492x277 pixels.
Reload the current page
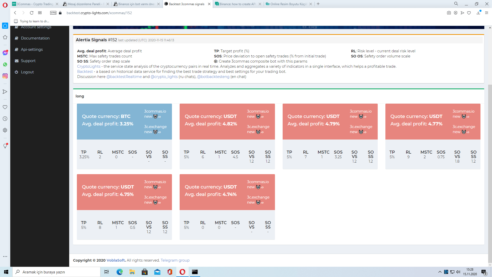(32, 13)
